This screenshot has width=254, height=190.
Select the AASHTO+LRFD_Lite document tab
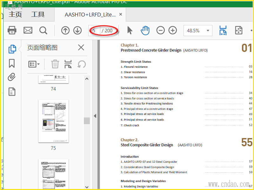(x=90, y=15)
